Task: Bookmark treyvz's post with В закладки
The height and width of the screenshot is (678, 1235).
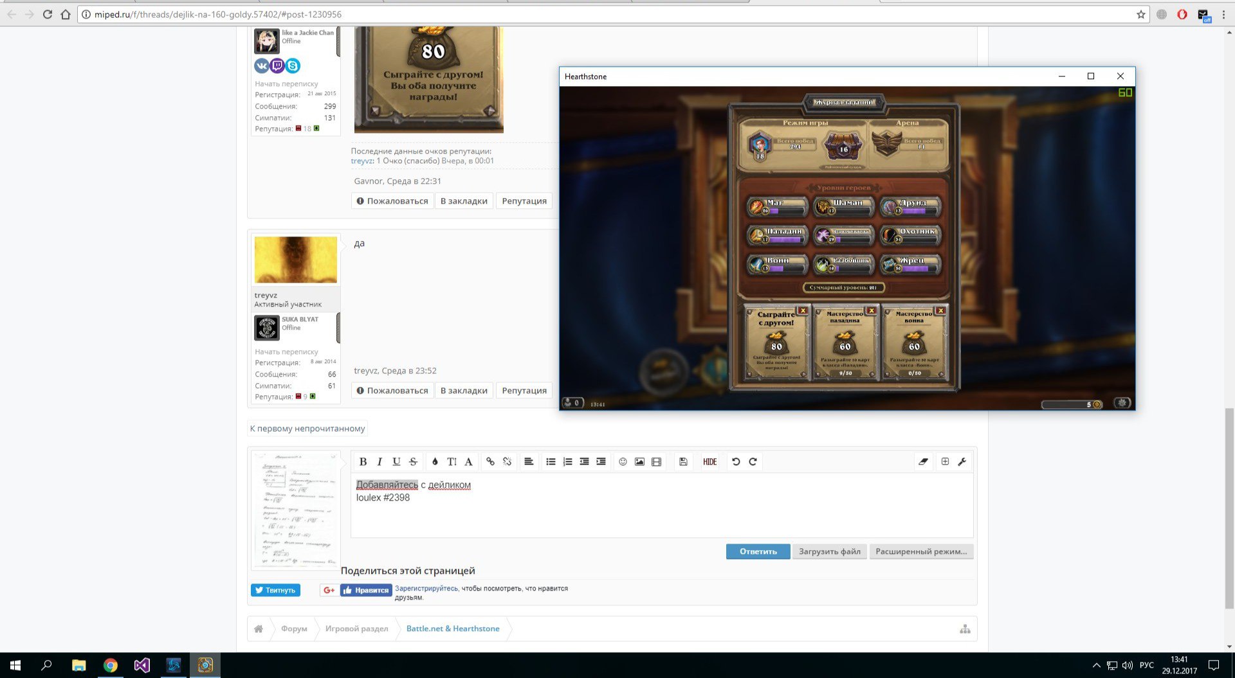Action: (x=464, y=391)
